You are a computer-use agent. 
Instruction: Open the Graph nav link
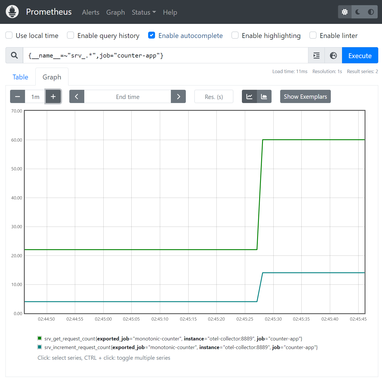click(115, 12)
